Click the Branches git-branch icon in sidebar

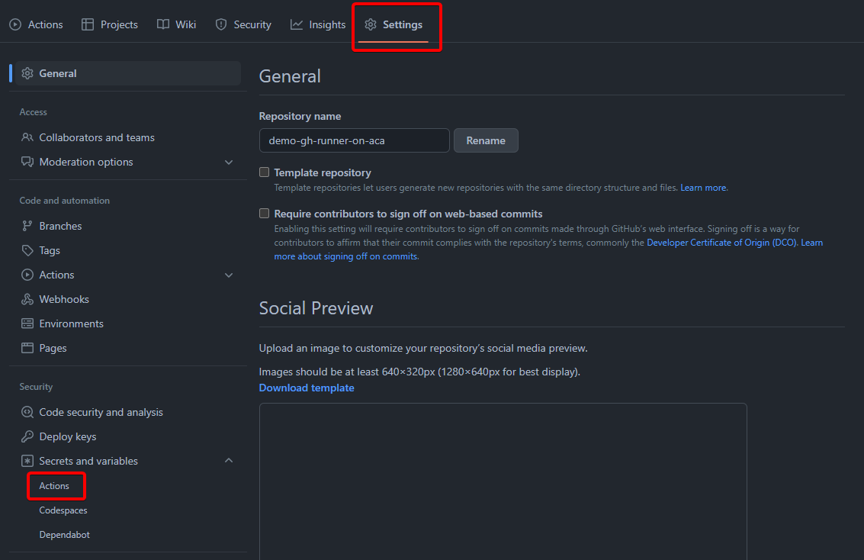click(x=27, y=226)
